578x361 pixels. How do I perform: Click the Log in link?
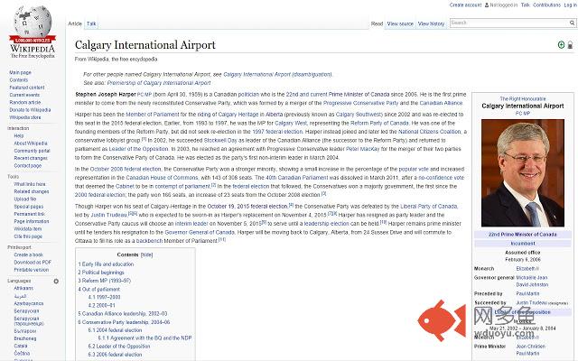(x=570, y=5)
